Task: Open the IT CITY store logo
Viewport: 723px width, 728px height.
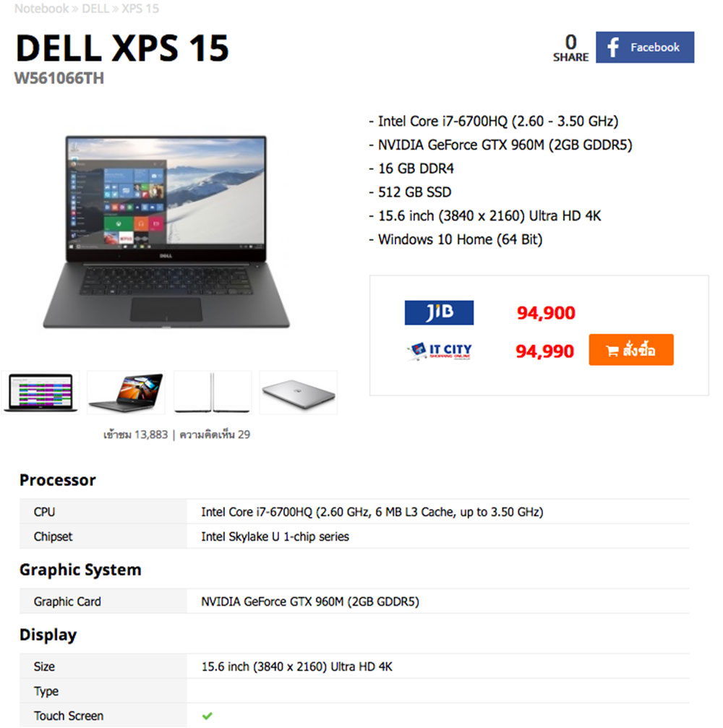Action: pyautogui.click(x=440, y=351)
